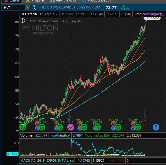This screenshot has height=165, width=166.
Task: Click HILTON WORLDWIDE HLDGS INC COM name
Action: coord(70,7)
